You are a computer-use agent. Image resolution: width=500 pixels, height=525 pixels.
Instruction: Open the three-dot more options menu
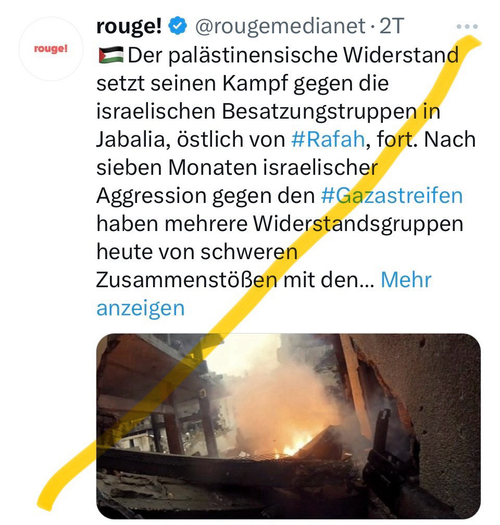coord(467,26)
